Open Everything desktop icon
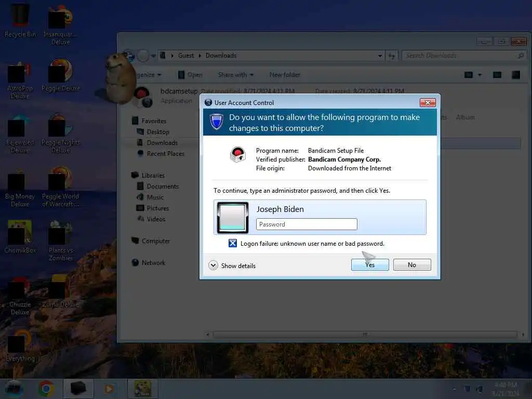 pos(20,346)
